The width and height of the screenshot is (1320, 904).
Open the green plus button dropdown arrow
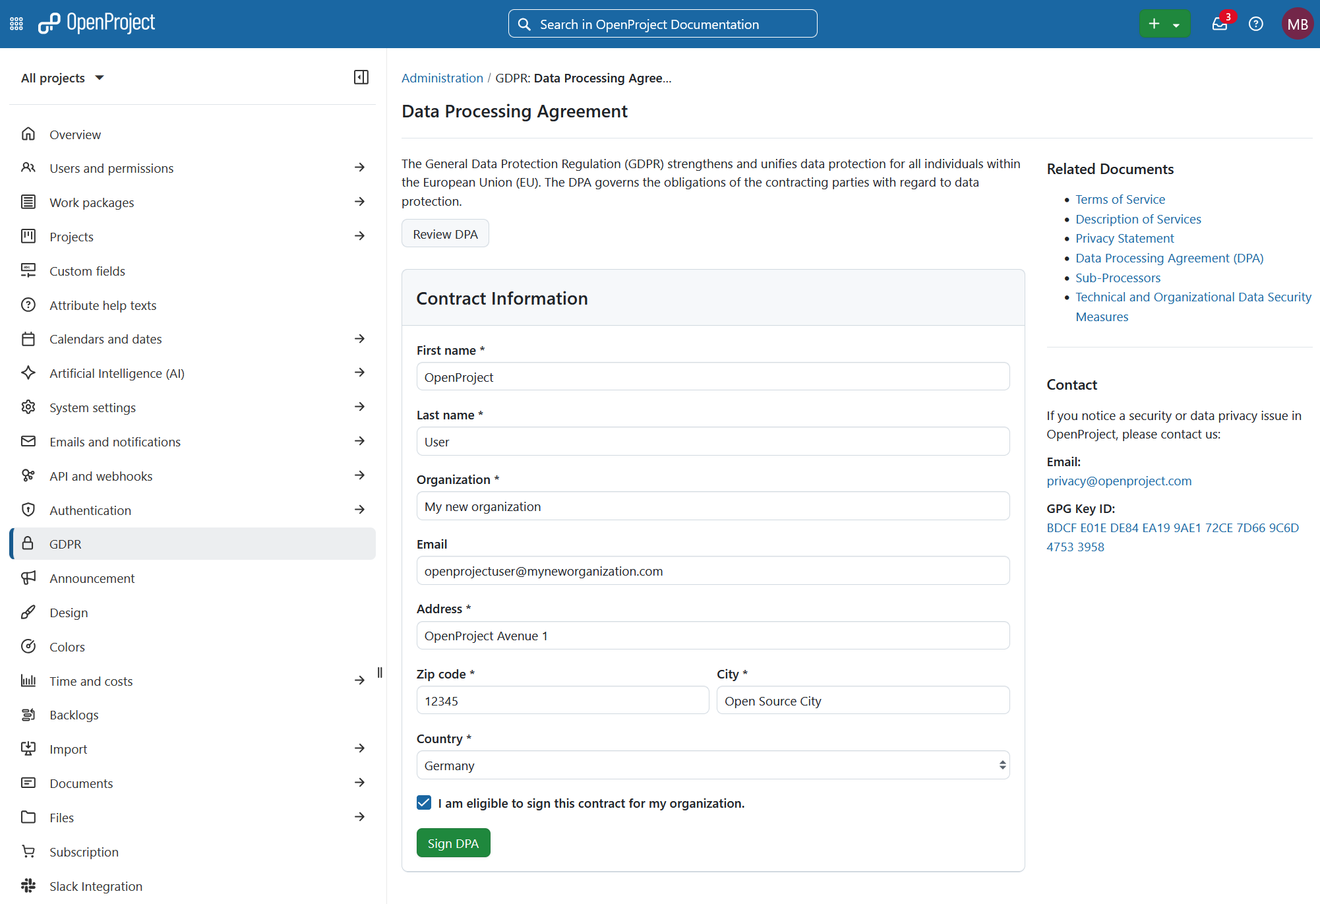pyautogui.click(x=1175, y=23)
